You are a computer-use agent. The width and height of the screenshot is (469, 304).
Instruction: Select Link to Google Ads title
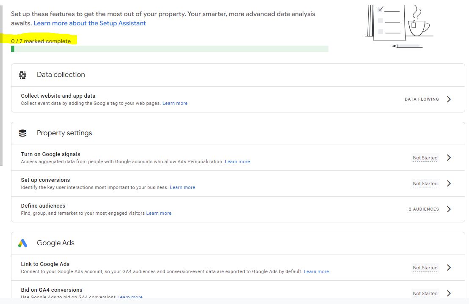click(x=45, y=264)
